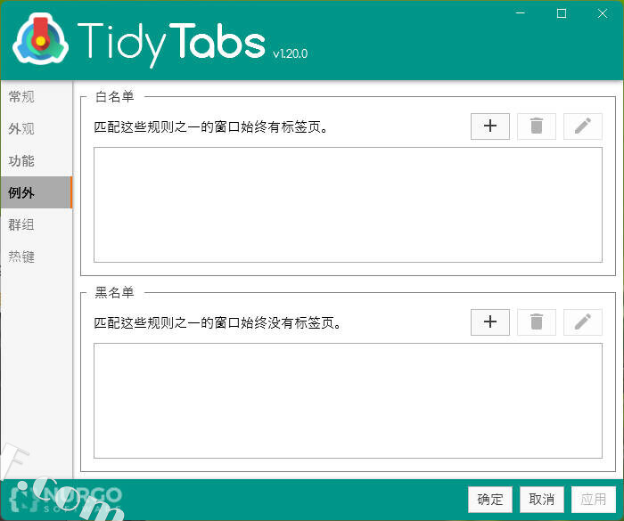Screen dimensions: 624x521
Task: Click inside the 黑名单 rules list box
Action: pos(348,400)
